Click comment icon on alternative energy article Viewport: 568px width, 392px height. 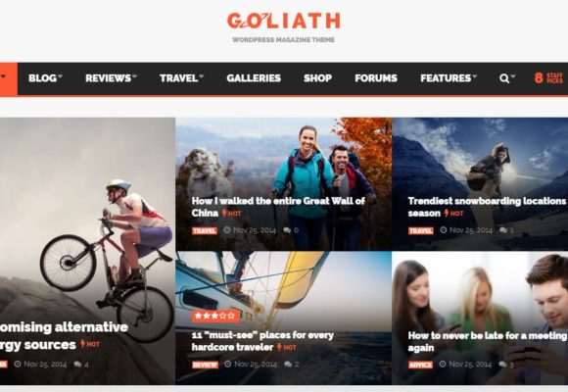(x=77, y=365)
